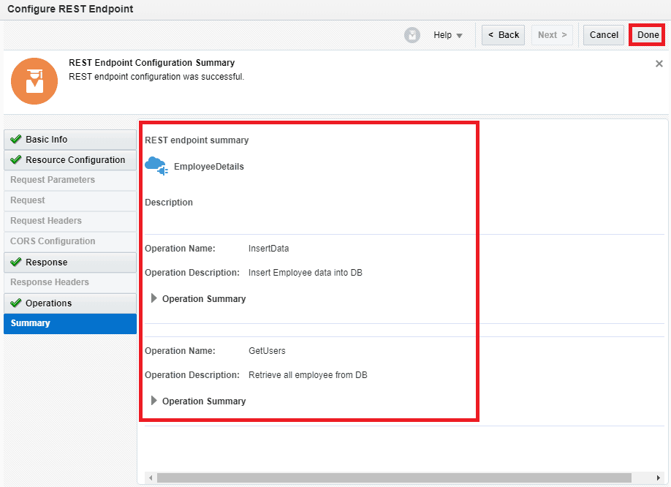Viewport: 671px width, 487px height.
Task: Open the Help dropdown menu
Action: pyautogui.click(x=447, y=35)
